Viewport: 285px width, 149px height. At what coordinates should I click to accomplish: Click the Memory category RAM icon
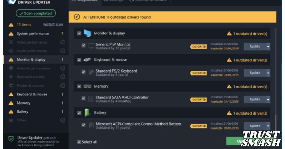(x=87, y=86)
